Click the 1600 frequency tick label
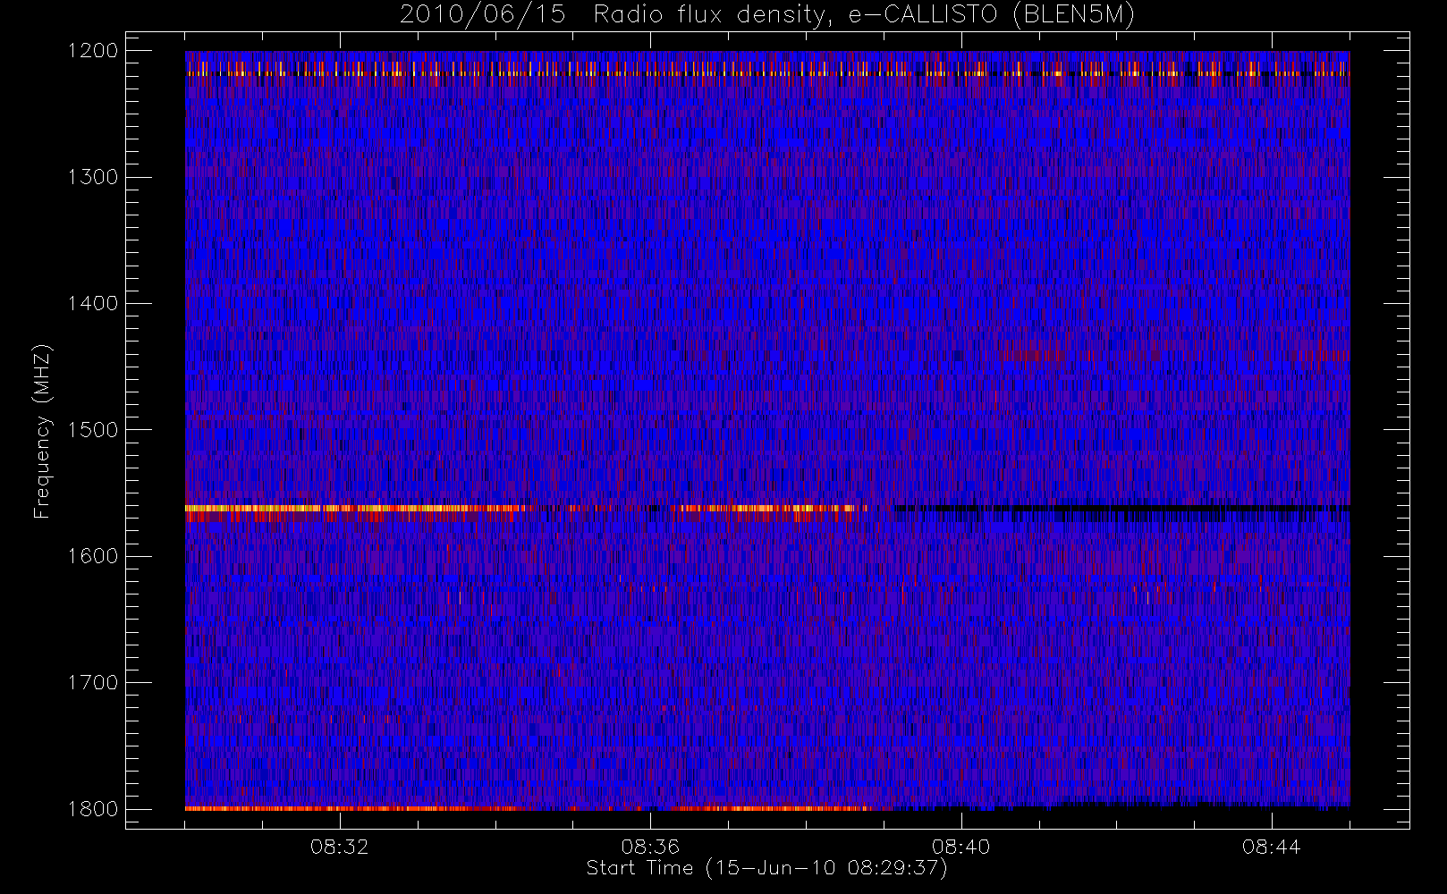The image size is (1447, 894). coord(93,556)
